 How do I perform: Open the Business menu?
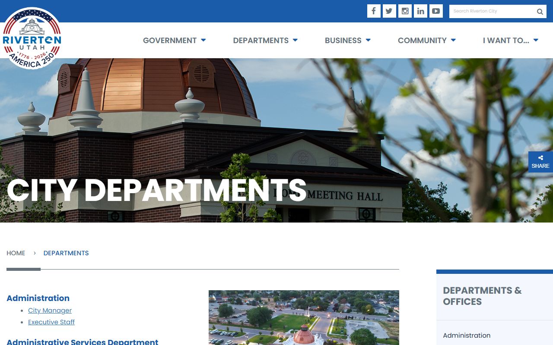click(348, 40)
